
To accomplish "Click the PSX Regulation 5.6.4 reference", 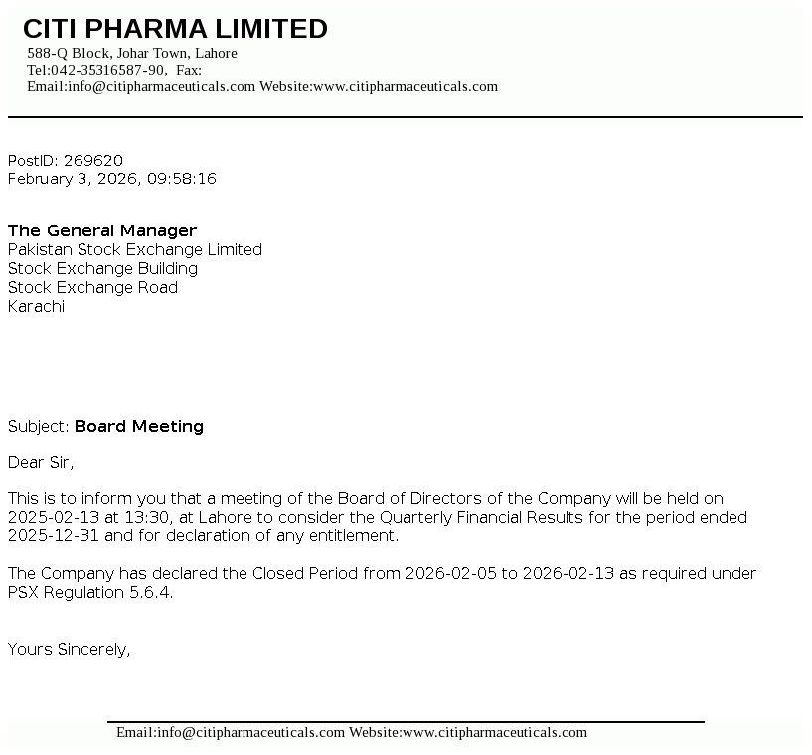I will (x=90, y=592).
